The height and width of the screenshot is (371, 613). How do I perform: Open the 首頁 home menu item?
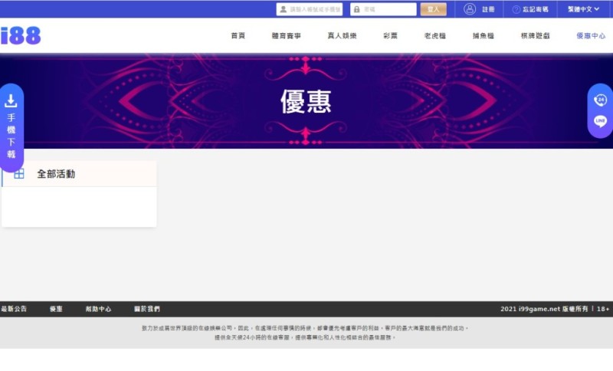point(238,36)
